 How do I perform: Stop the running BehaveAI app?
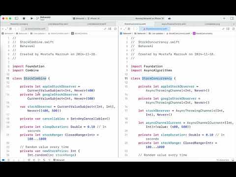(24, 18)
